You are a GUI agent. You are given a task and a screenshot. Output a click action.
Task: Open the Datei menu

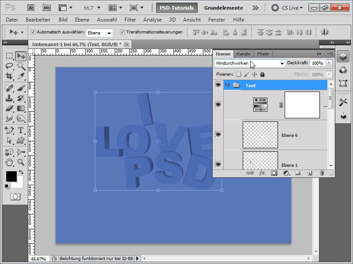click(x=12, y=20)
